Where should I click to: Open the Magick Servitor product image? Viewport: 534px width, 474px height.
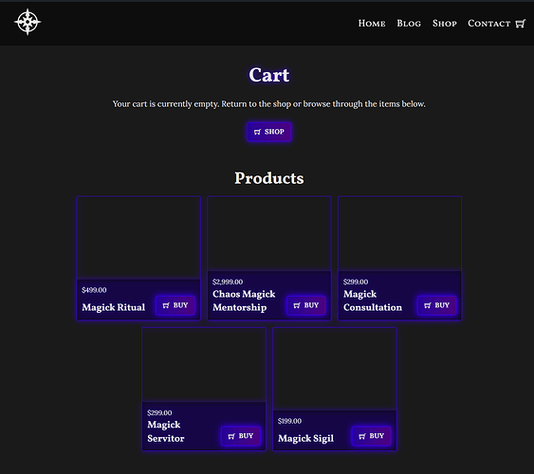(x=204, y=365)
